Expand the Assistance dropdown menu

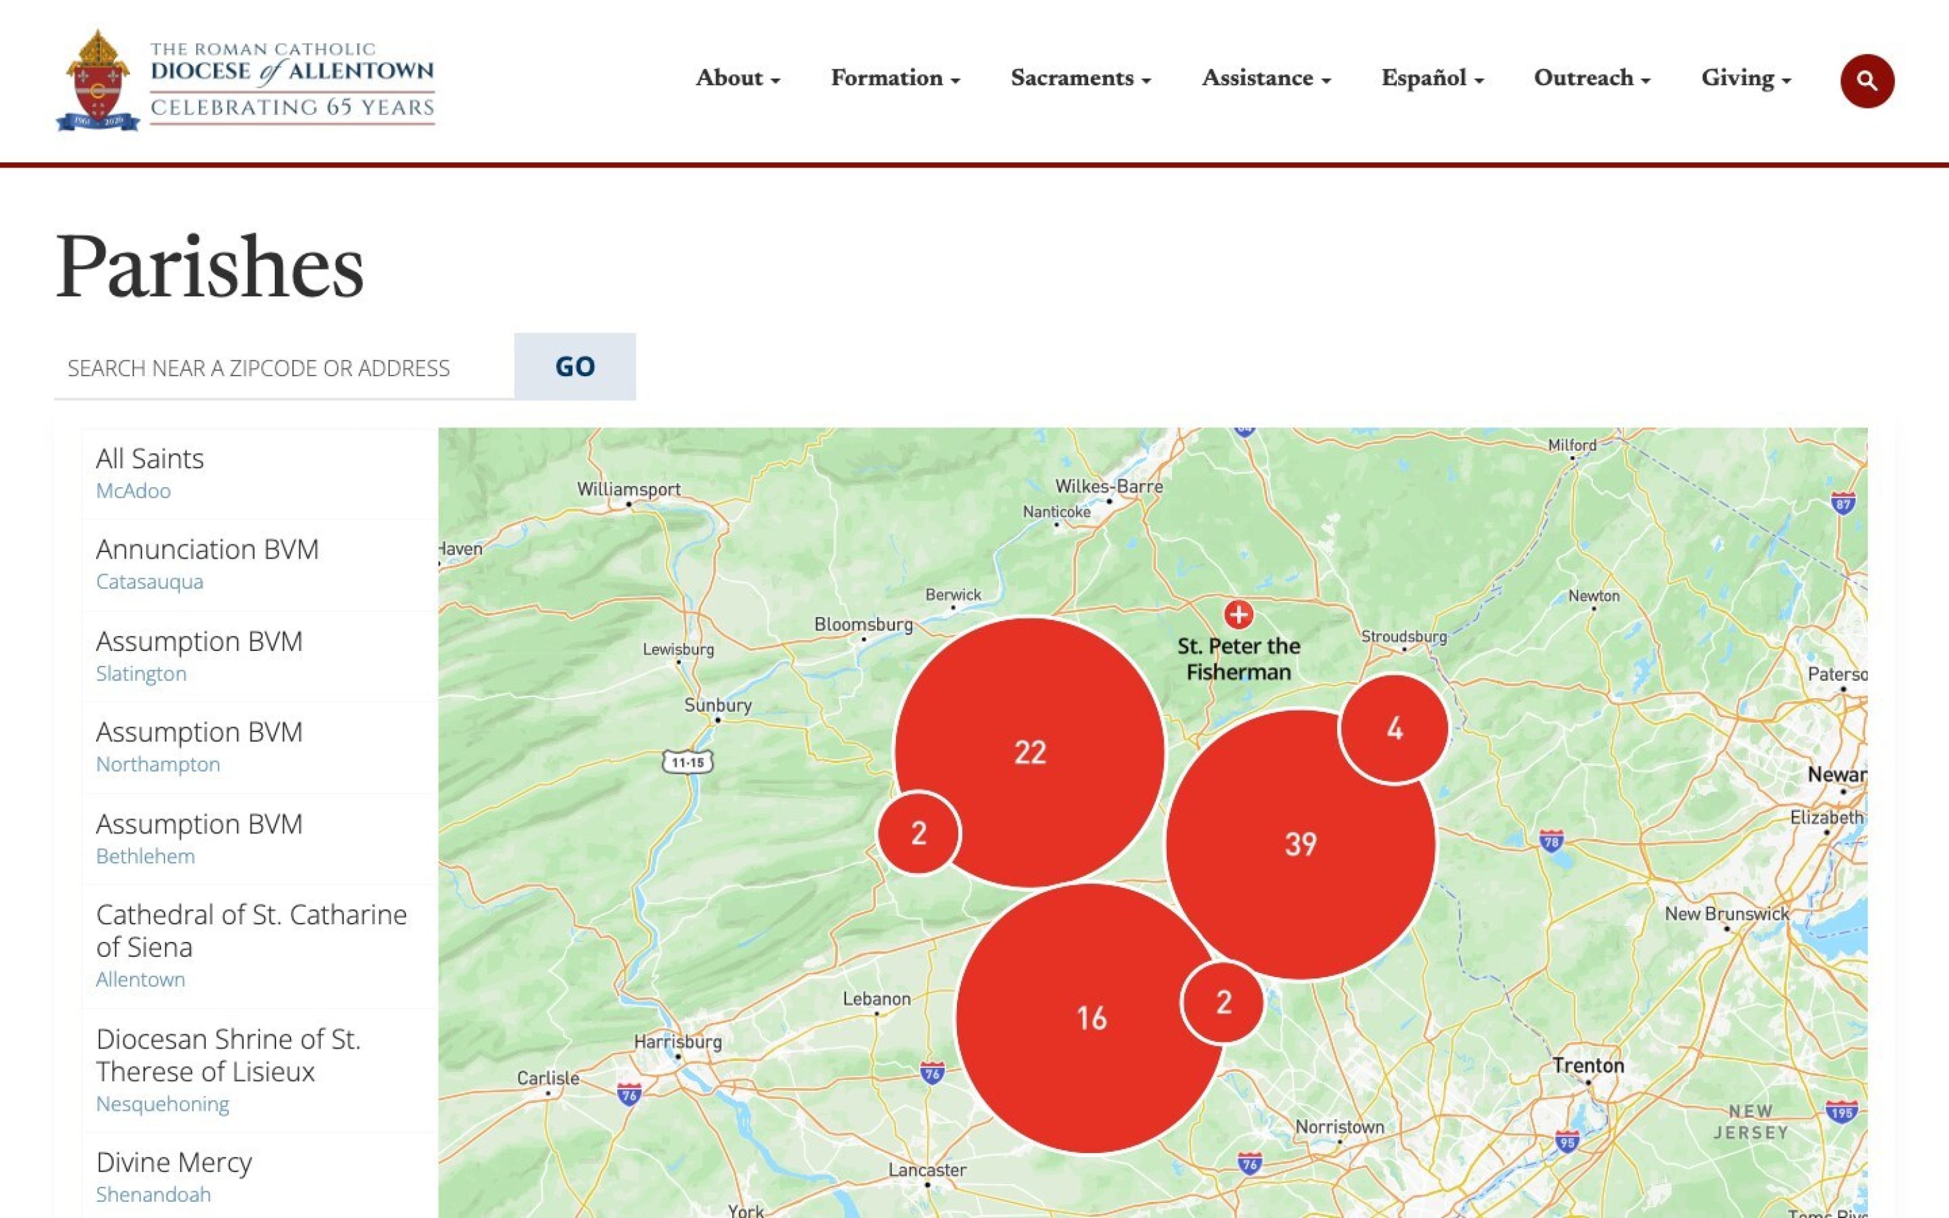tap(1266, 78)
